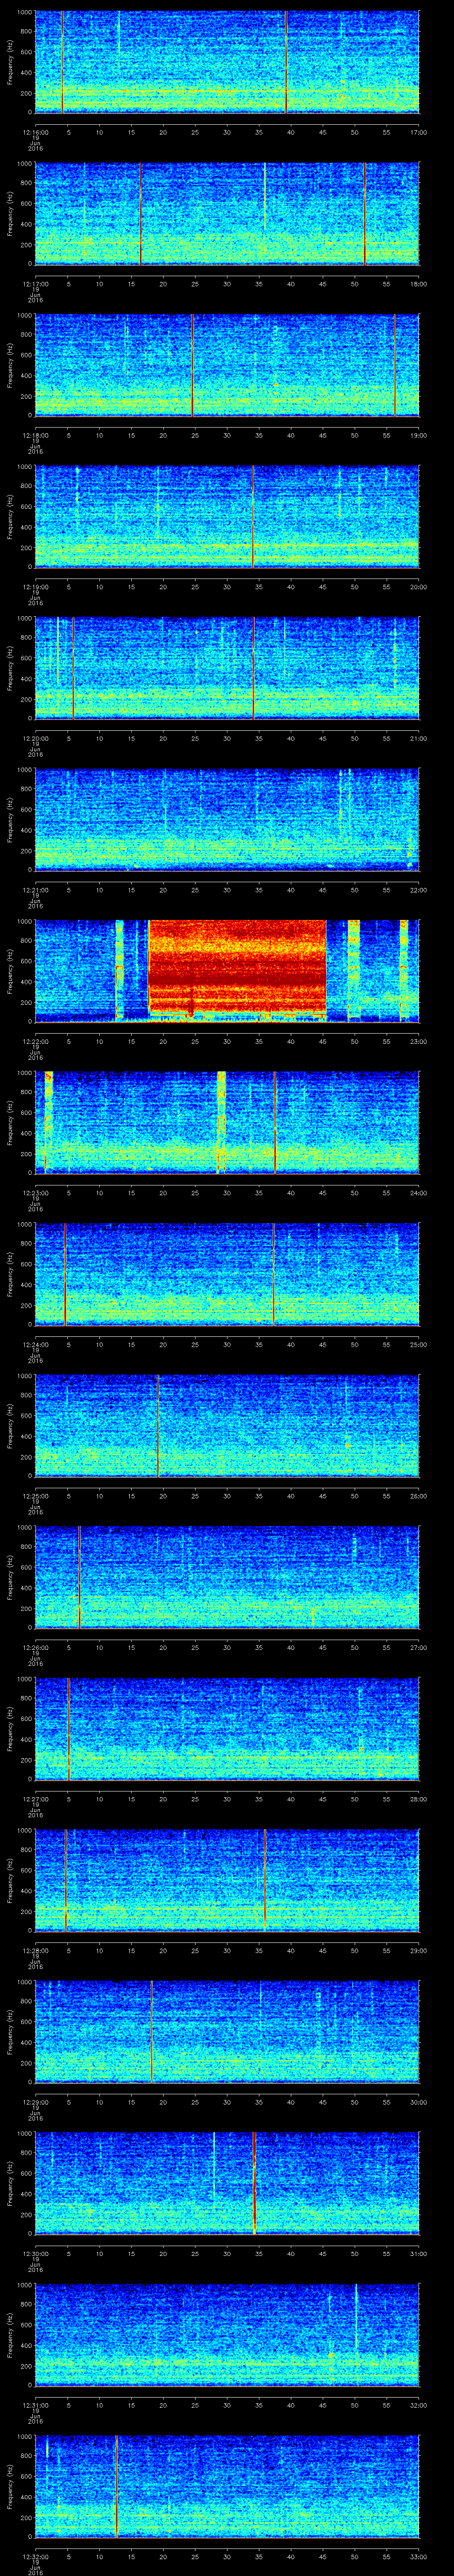Screen dimensions: 454x2576
Task: Click the 12:24:00 start time label
Action: 36,1344
